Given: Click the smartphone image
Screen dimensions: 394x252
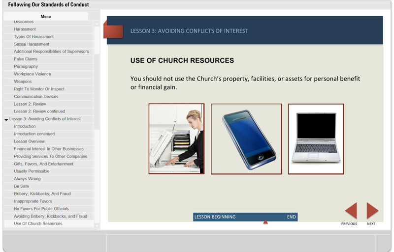Looking at the screenshot, I should click(x=246, y=139).
